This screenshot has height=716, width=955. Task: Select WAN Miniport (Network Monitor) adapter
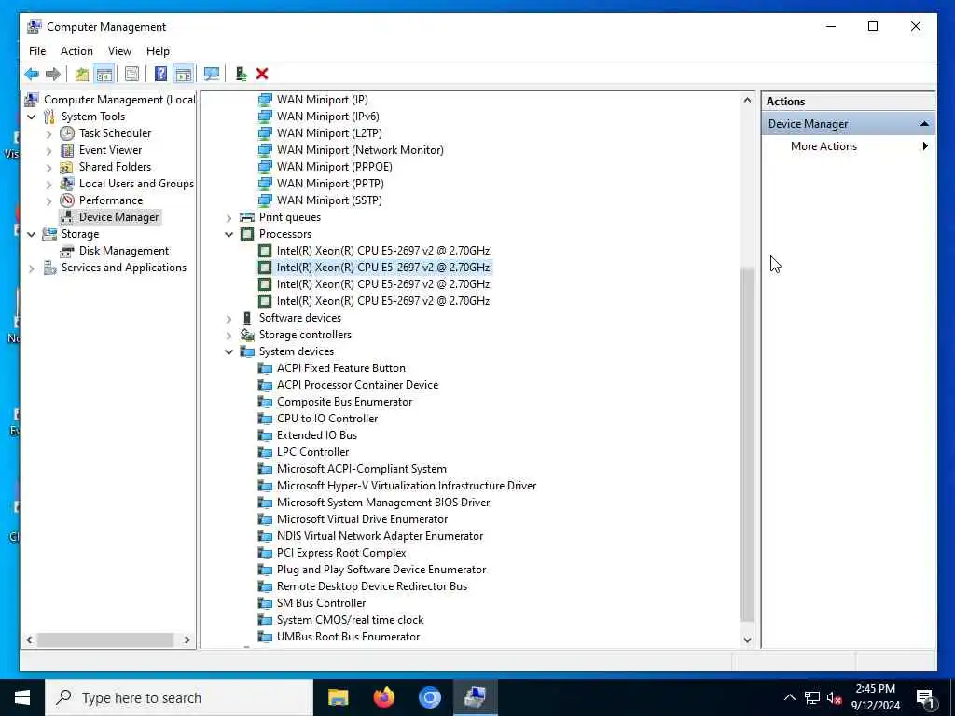[x=360, y=150]
